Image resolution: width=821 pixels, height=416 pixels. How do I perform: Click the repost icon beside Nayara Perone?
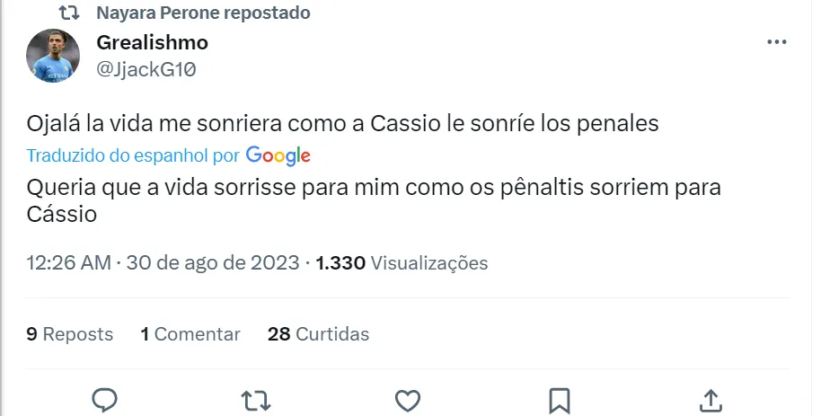(68, 13)
